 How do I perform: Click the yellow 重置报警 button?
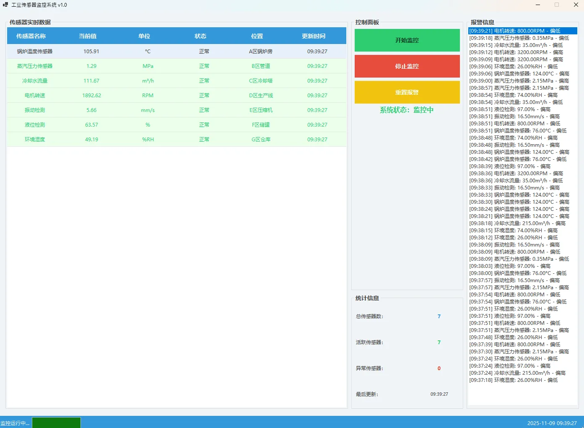[x=407, y=92]
